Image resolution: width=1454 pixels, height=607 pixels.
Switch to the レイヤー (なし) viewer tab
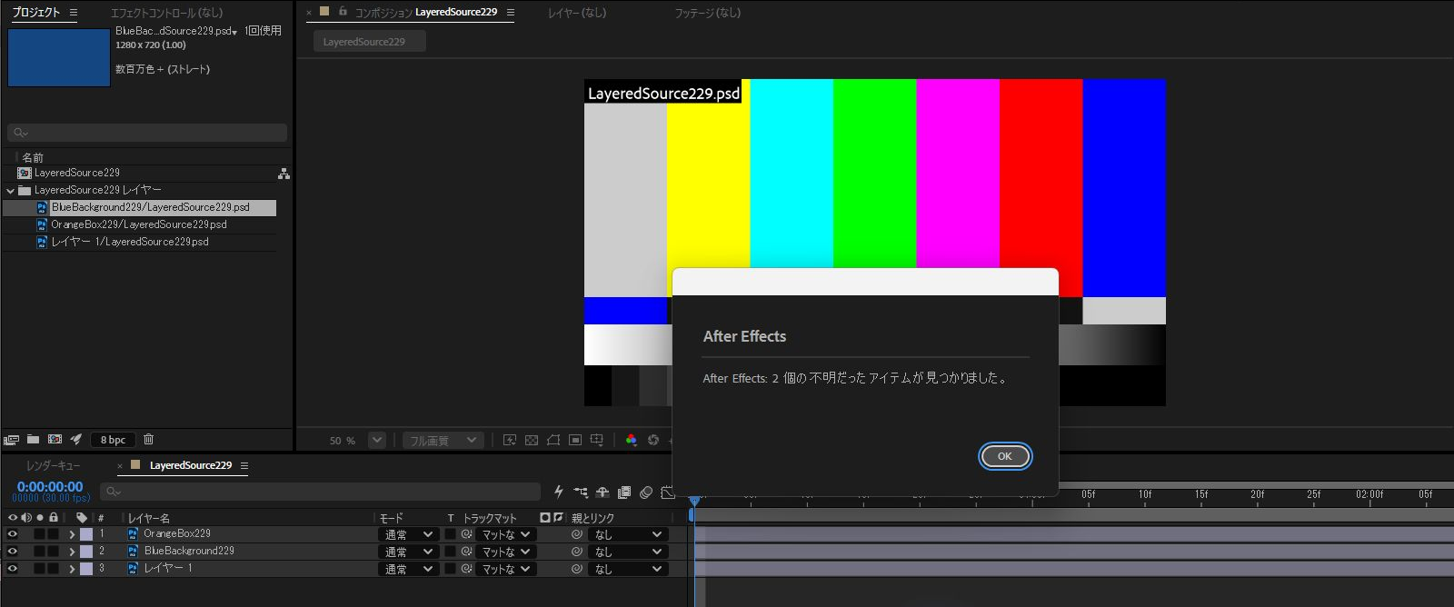coord(577,13)
